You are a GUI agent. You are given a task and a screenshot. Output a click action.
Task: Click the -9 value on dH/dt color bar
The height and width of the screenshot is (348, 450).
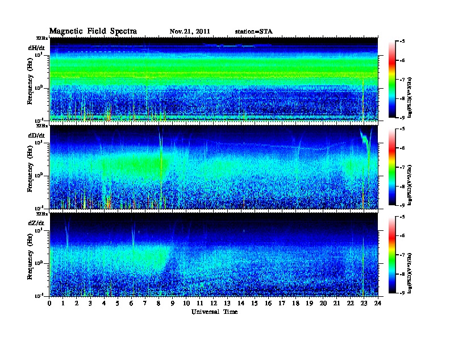pos(402,118)
